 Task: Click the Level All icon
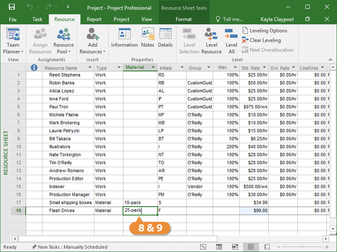(x=231, y=41)
